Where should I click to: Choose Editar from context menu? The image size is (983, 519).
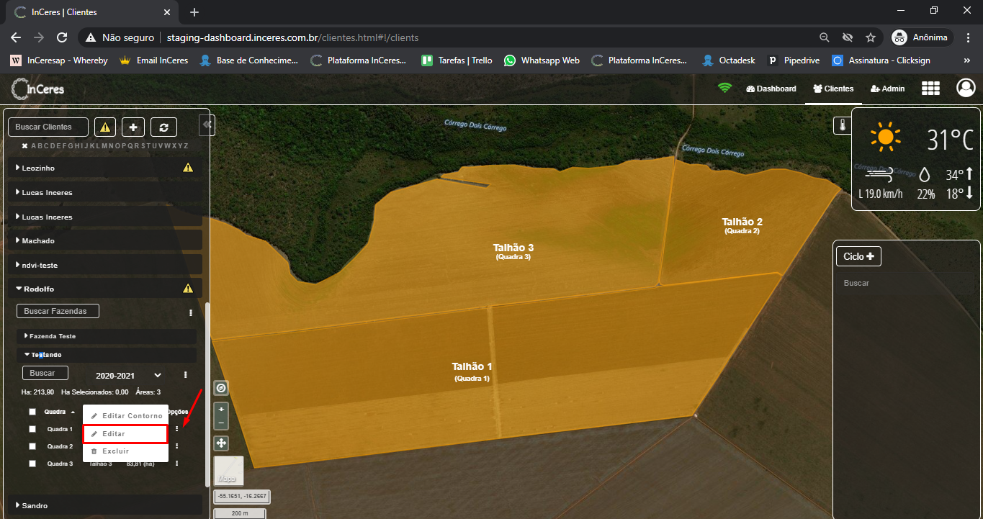pyautogui.click(x=126, y=434)
